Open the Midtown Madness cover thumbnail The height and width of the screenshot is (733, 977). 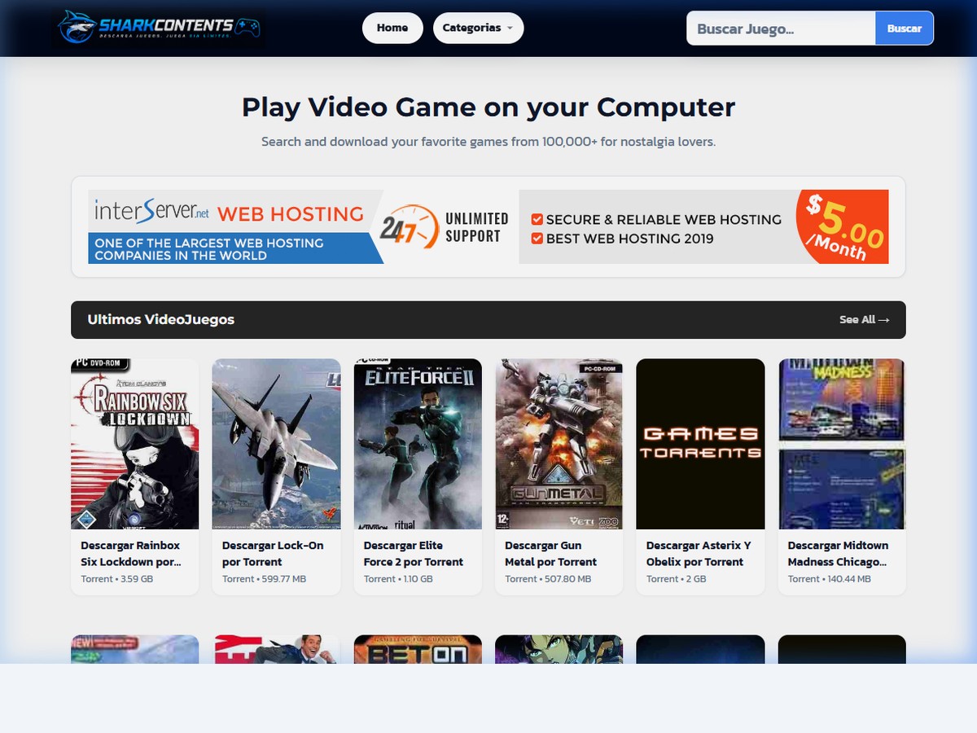(842, 444)
